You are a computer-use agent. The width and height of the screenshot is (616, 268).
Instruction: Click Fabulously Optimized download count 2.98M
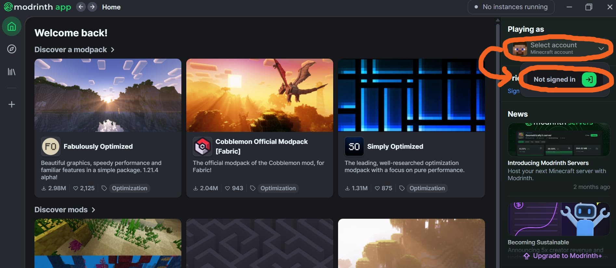point(54,188)
